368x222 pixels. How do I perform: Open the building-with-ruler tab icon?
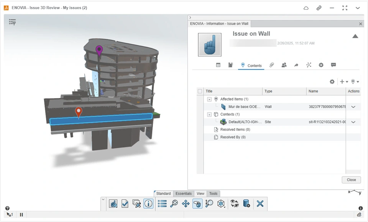pyautogui.click(x=230, y=65)
